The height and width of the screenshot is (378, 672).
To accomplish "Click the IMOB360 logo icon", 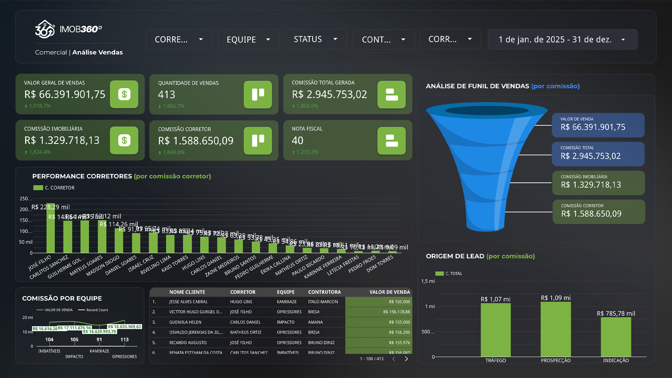I will coord(45,29).
